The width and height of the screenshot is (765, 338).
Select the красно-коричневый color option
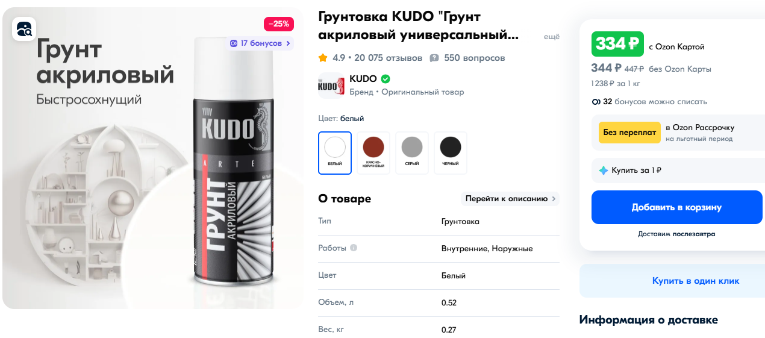coord(373,153)
